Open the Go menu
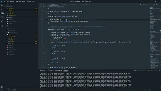The image size is (161, 91). [20, 1]
